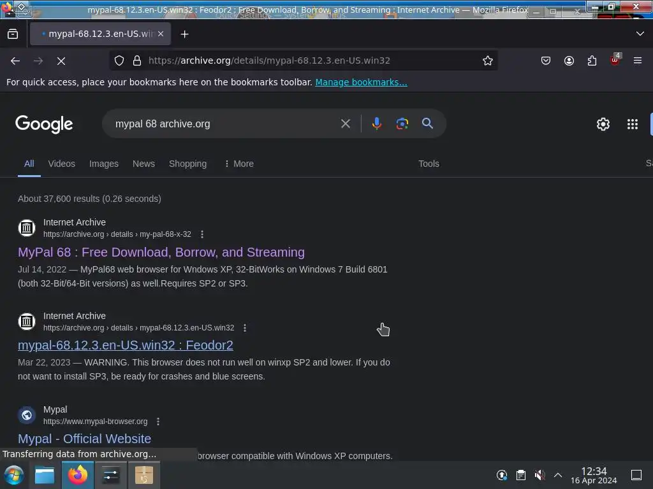Switch to the Images tab

click(104, 164)
